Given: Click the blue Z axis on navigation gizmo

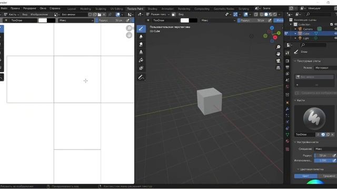Looking at the screenshot, I should click(272, 28).
